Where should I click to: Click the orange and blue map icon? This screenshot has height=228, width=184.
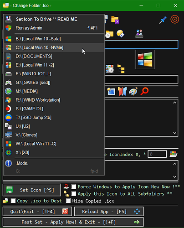tap(122, 91)
